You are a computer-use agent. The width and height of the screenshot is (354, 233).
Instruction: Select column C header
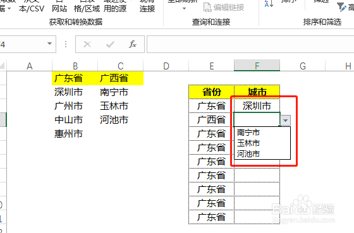tap(121, 66)
